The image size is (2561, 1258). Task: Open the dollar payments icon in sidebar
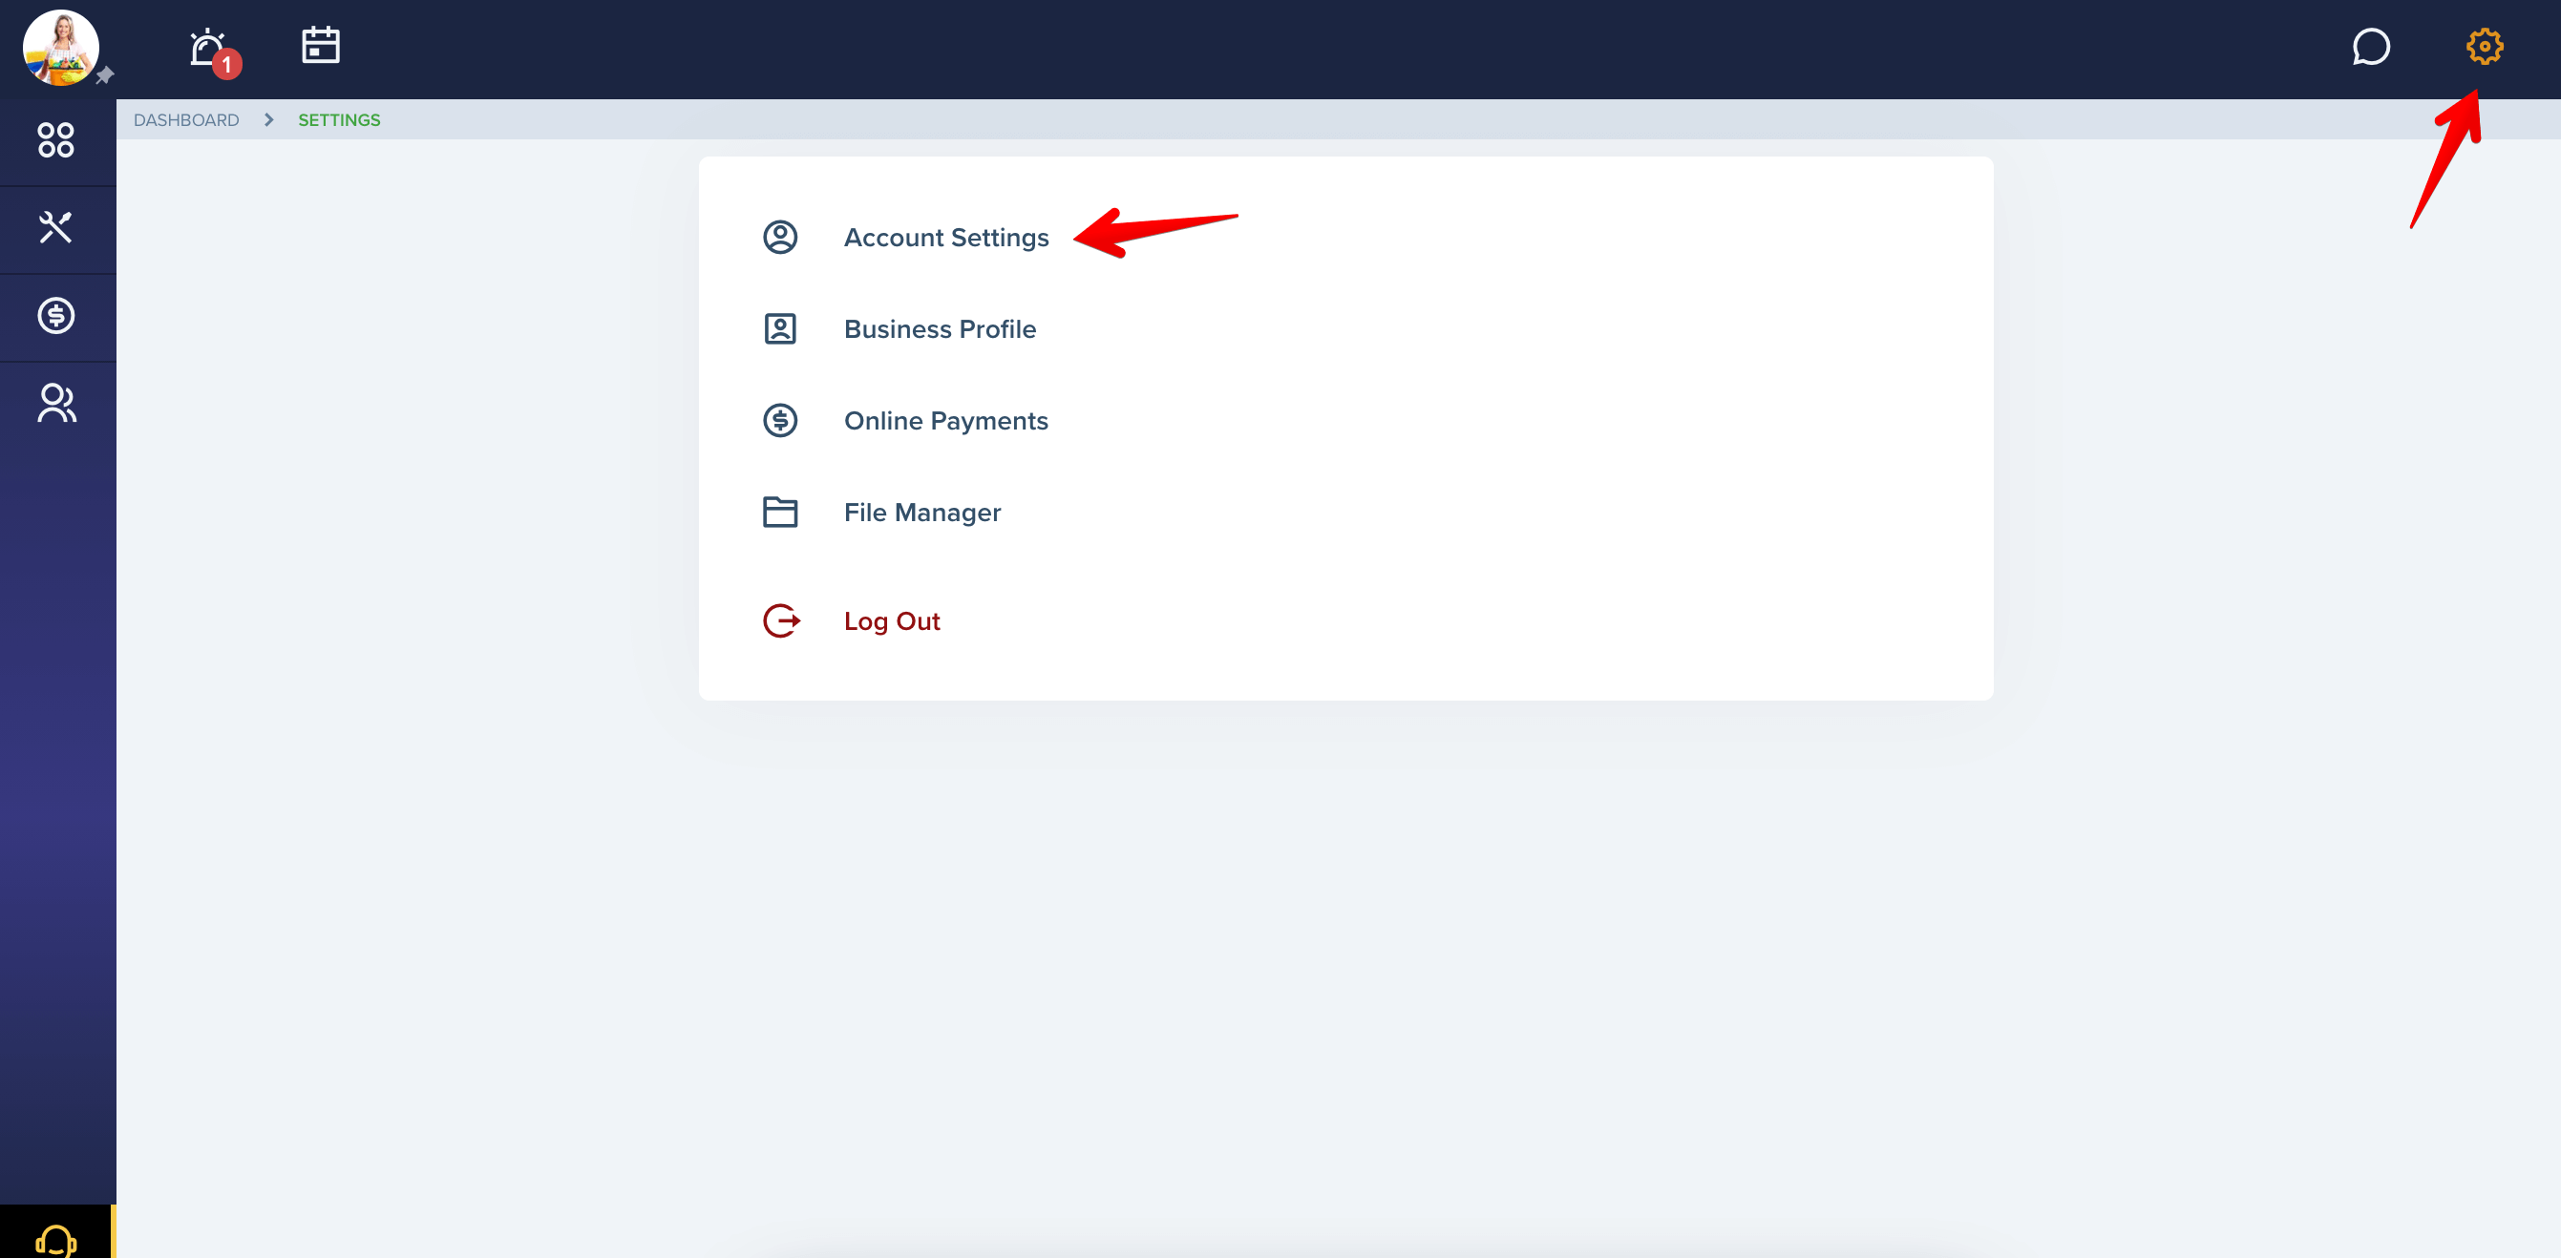pos(56,316)
